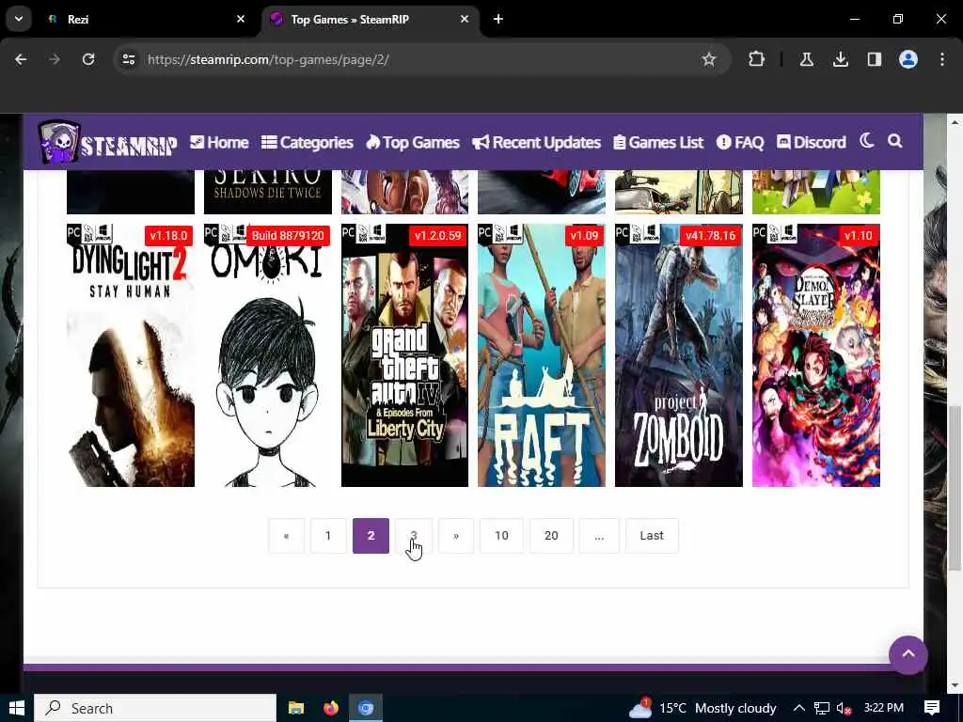Click the v1.18.0 version badge
963x722 pixels.
168,236
